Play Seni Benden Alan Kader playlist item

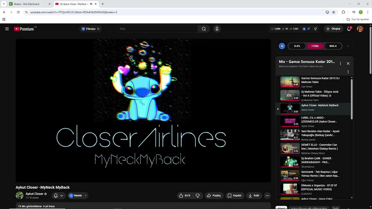(313, 135)
